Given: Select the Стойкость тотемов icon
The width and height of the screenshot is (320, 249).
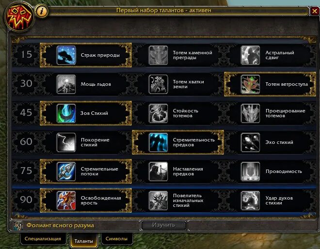Looking at the screenshot, I should point(158,113).
